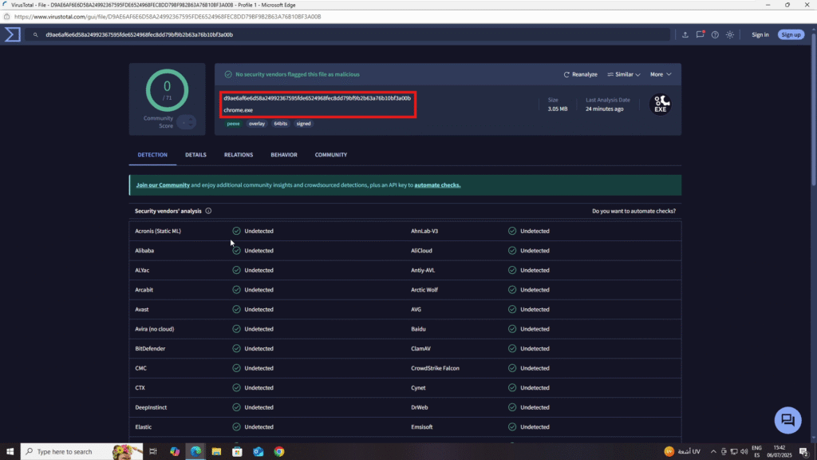Screen dimensions: 817x460
Task: Click the Sign in link
Action: [x=760, y=35]
